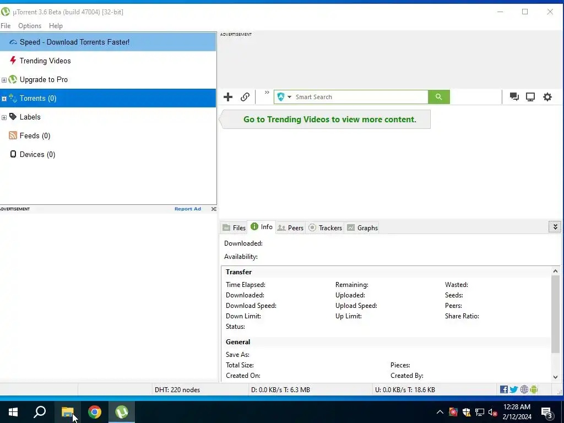Select Torrents (0) in sidebar

(108, 98)
